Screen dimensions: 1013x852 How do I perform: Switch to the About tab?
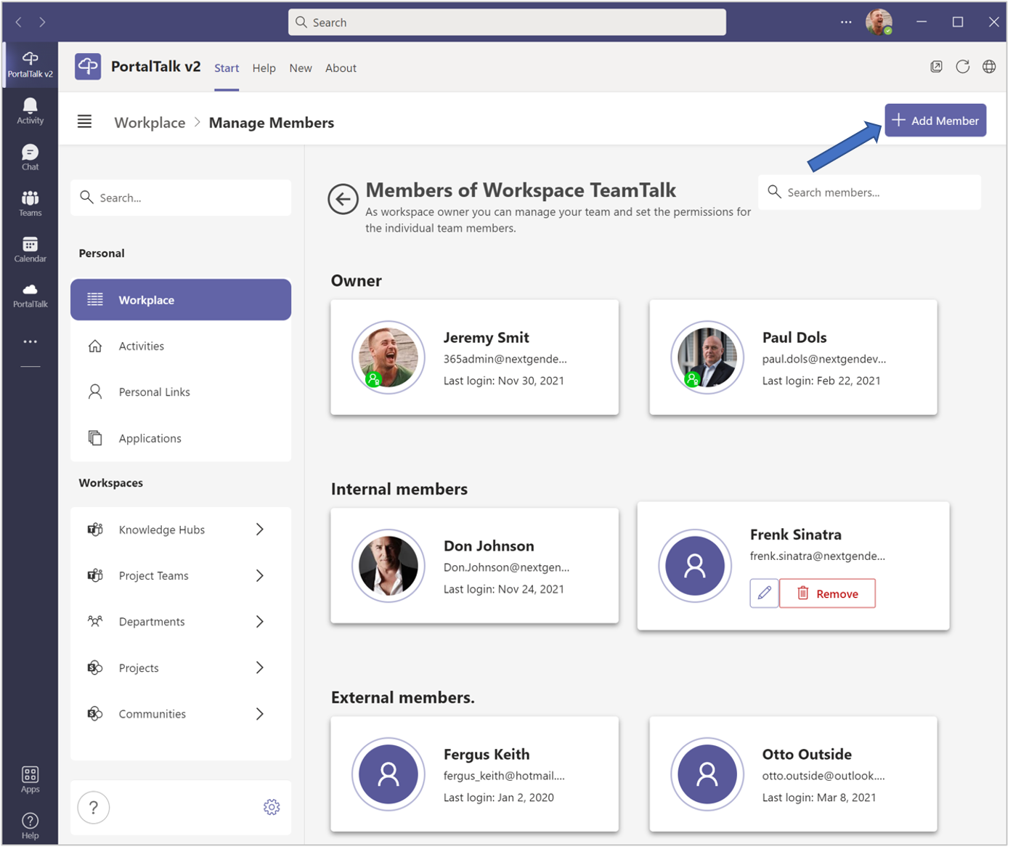click(341, 68)
